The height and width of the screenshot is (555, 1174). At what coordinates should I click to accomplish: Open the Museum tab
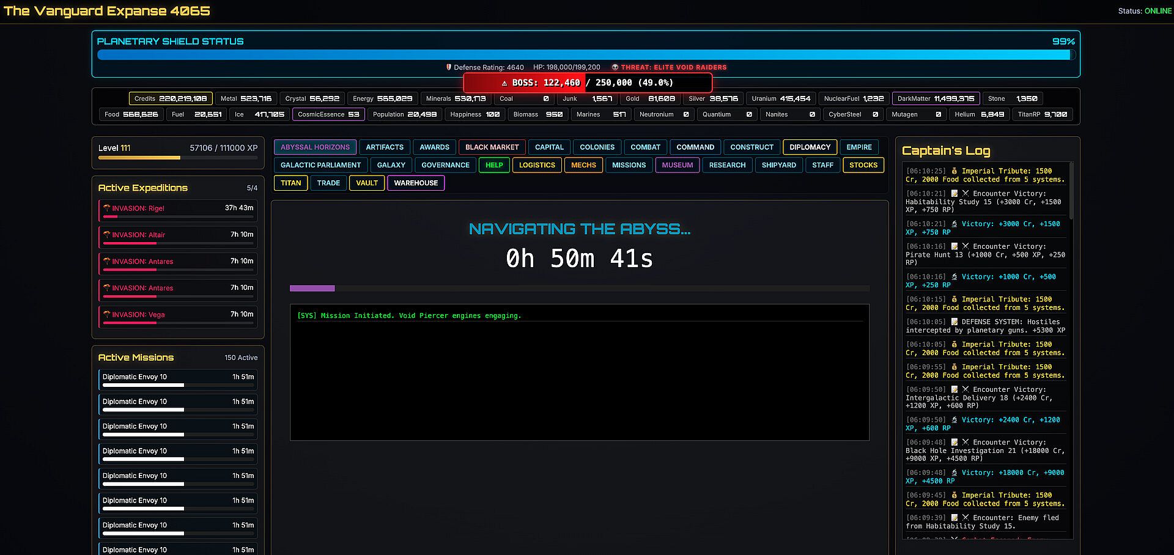click(x=677, y=165)
